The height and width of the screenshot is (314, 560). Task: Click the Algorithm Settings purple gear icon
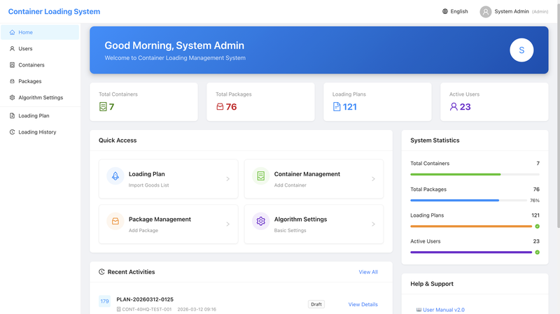(x=260, y=221)
